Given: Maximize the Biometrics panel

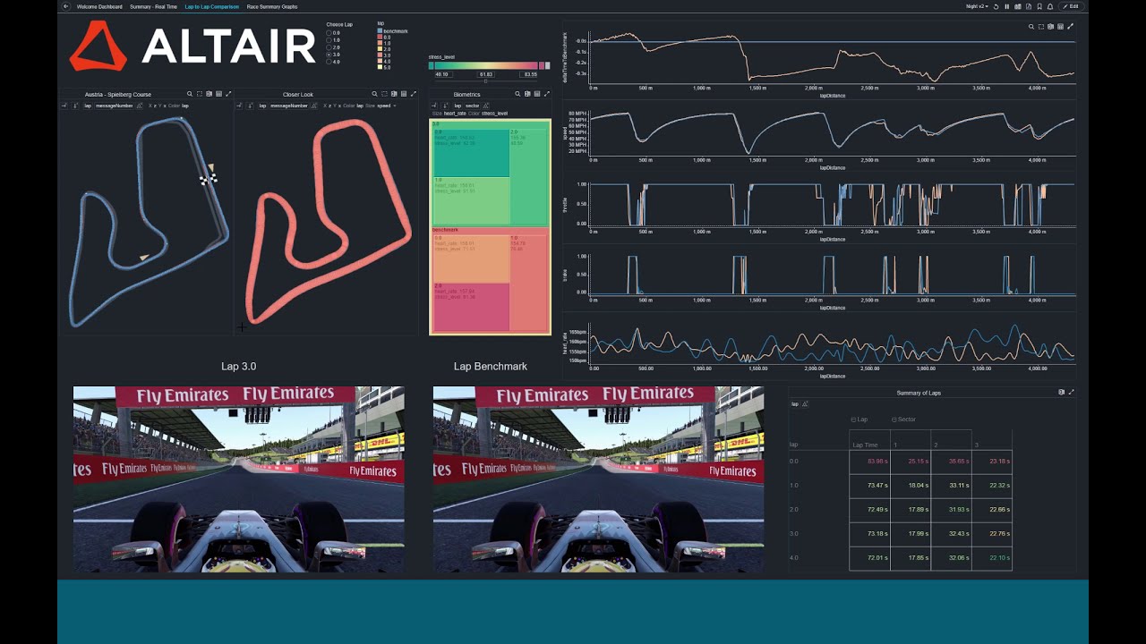Looking at the screenshot, I should (547, 94).
